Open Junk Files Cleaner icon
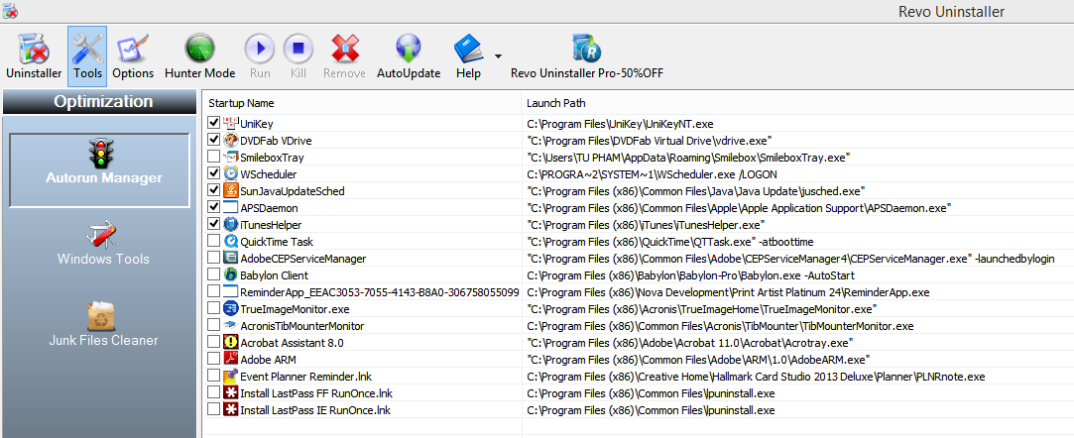Image resolution: width=1074 pixels, height=438 pixels. [103, 315]
